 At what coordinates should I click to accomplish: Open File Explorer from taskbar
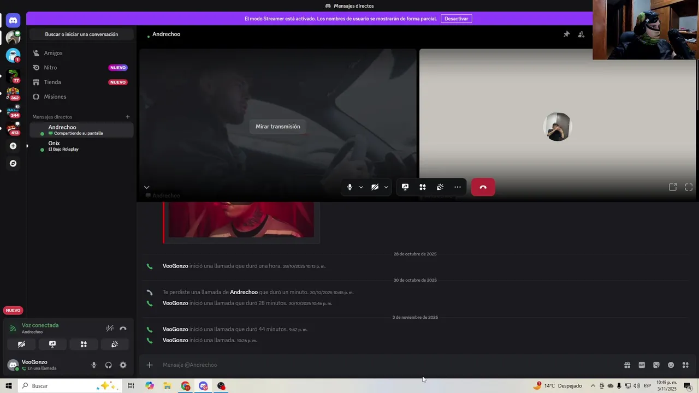tap(167, 386)
